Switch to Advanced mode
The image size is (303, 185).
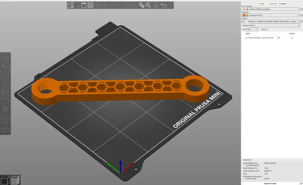pyautogui.click(x=272, y=4)
